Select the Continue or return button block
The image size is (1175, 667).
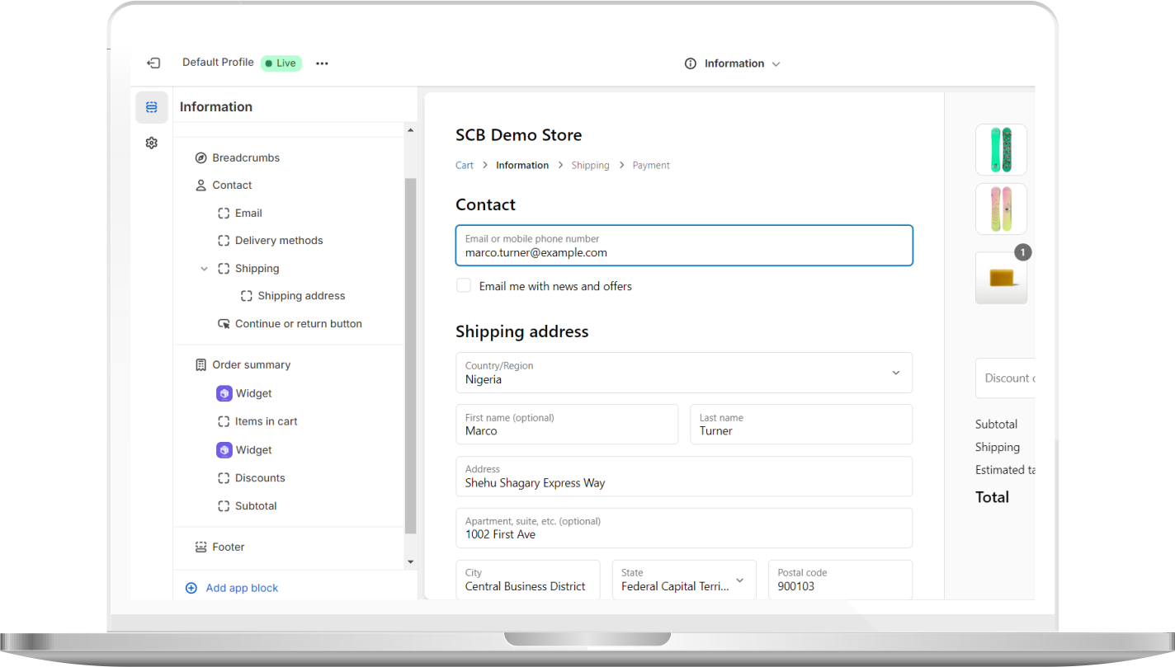click(298, 324)
